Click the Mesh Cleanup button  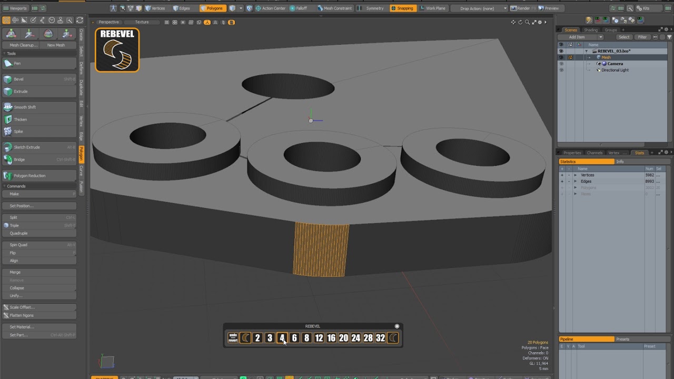(x=23, y=45)
